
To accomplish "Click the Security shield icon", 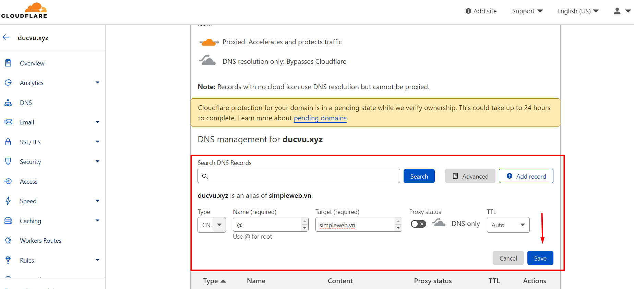I will 8,161.
